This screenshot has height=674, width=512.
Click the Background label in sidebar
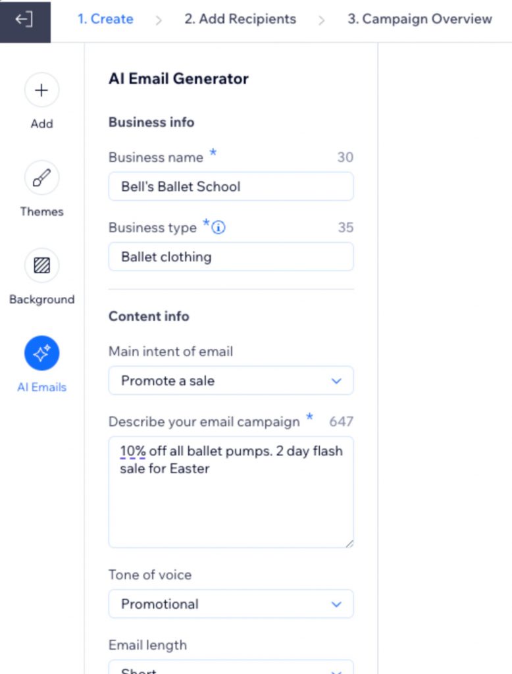click(x=41, y=299)
